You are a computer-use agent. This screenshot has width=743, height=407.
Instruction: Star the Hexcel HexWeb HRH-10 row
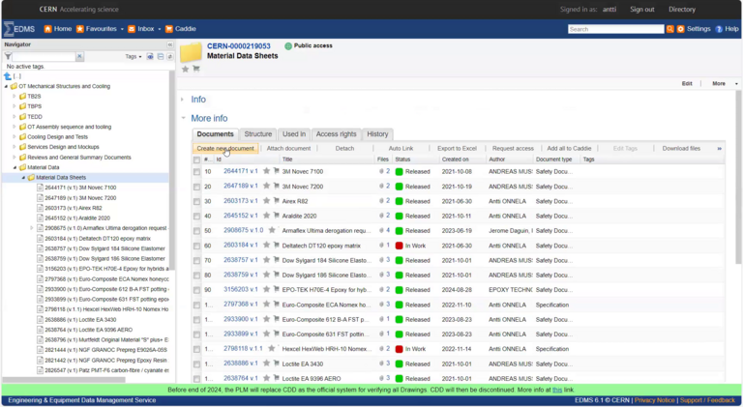coord(272,348)
